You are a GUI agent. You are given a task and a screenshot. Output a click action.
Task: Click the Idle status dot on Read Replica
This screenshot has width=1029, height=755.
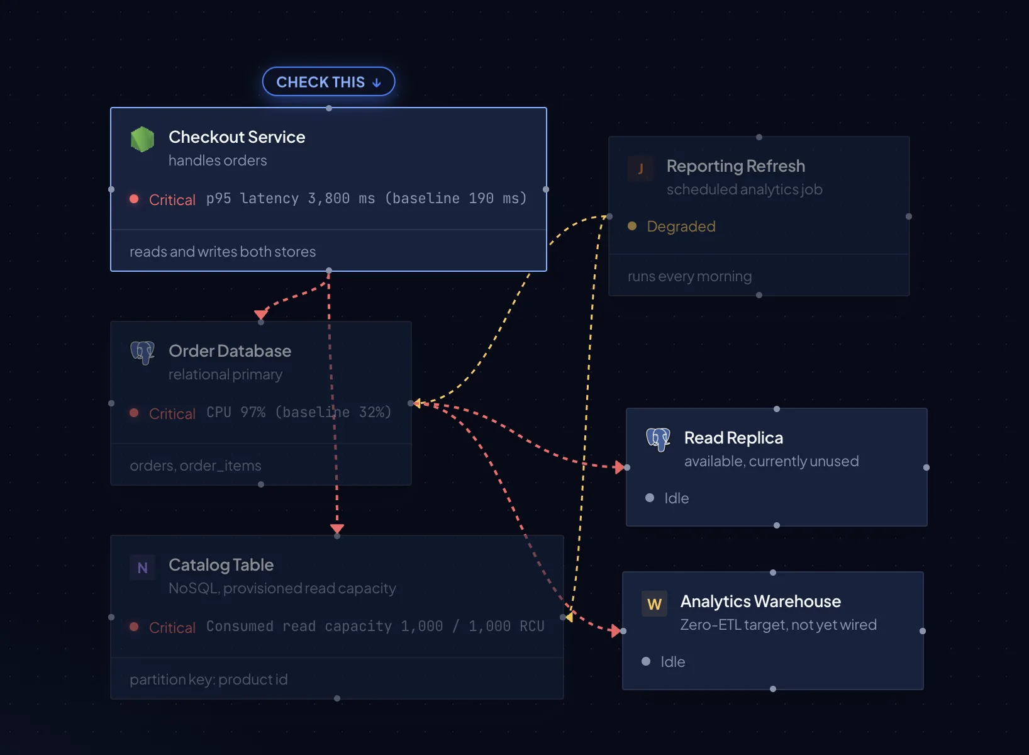[650, 498]
